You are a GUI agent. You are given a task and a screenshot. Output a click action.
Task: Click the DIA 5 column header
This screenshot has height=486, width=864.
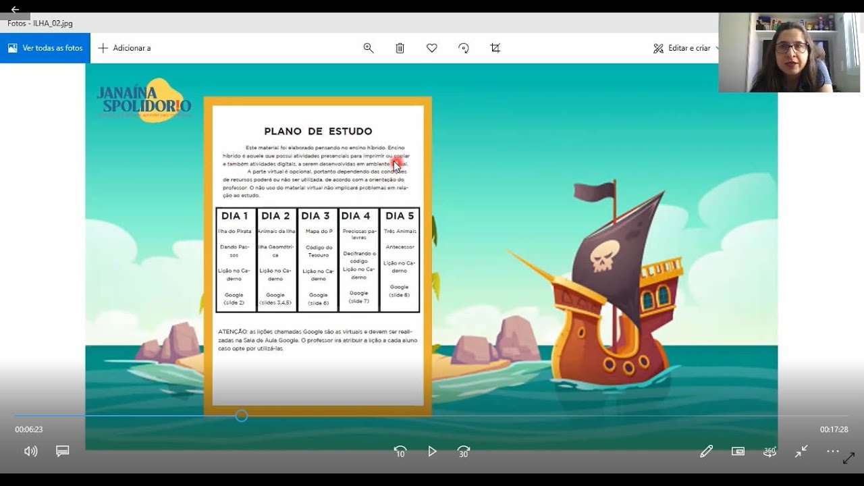coord(400,216)
